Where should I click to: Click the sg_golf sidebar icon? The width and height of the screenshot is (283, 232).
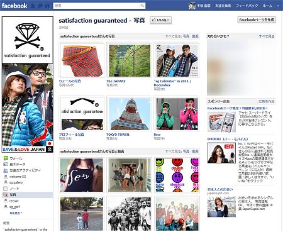[6, 207]
